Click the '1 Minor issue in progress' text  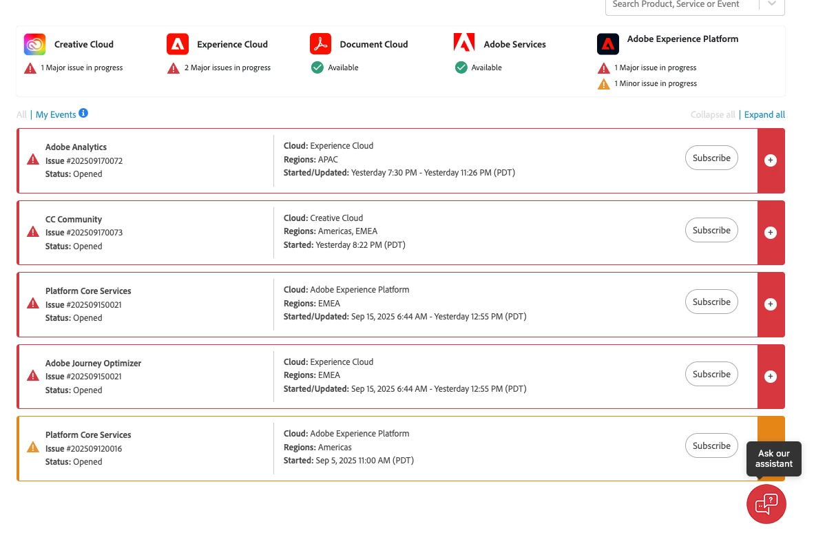pos(656,83)
